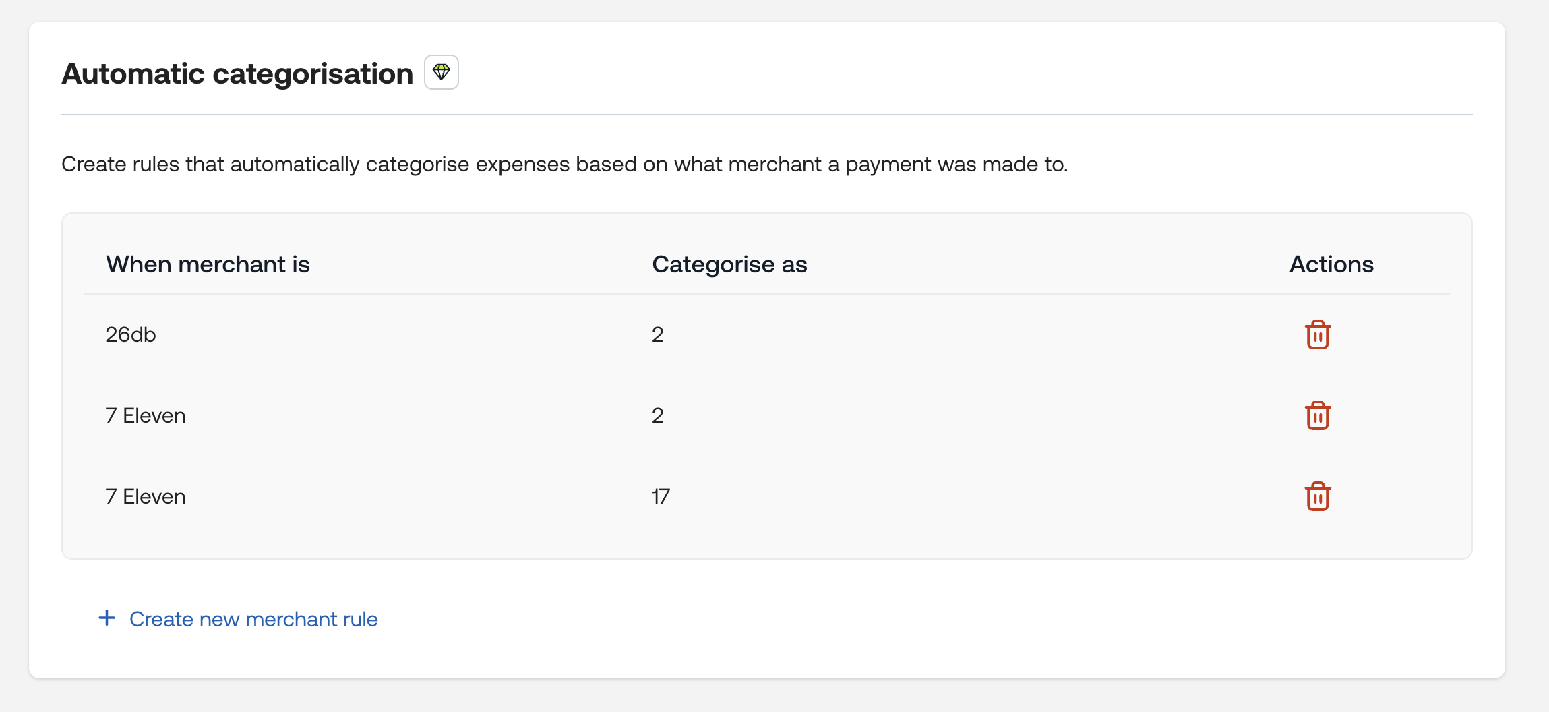
Task: Select the 26db merchant name cell
Action: pyautogui.click(x=131, y=334)
